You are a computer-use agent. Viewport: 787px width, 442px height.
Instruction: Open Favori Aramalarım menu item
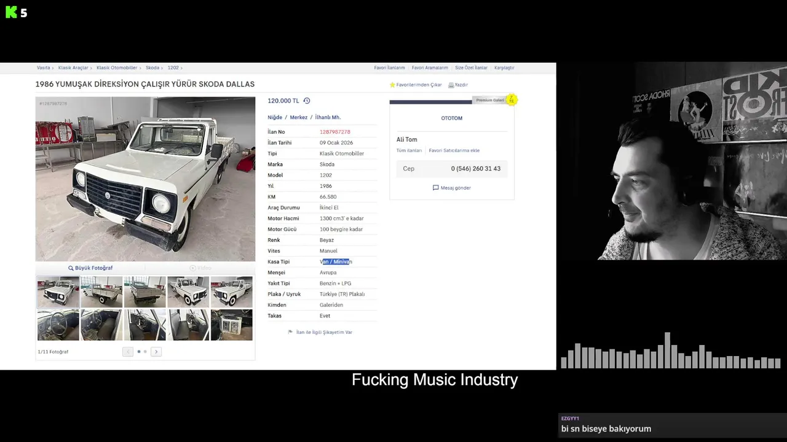click(430, 68)
